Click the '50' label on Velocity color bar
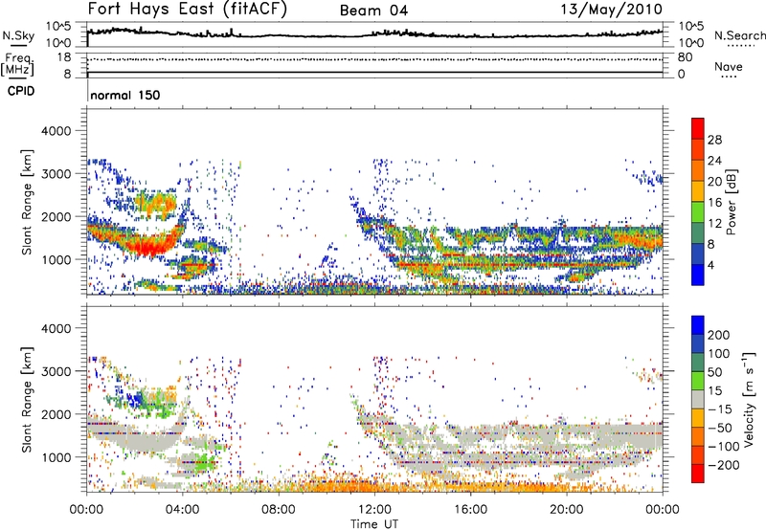The height and width of the screenshot is (530, 766). point(714,372)
